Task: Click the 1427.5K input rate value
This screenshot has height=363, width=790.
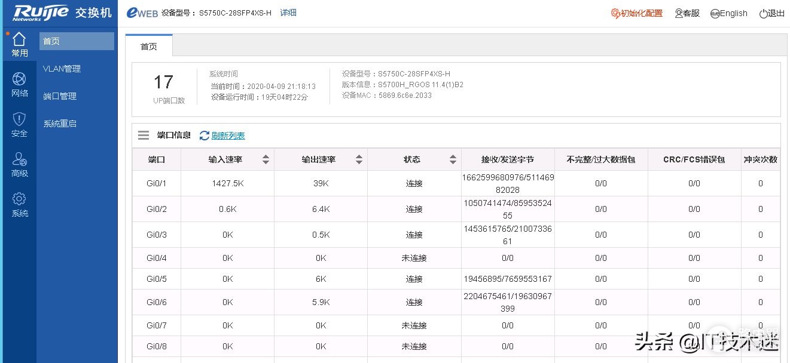Action: coord(228,183)
